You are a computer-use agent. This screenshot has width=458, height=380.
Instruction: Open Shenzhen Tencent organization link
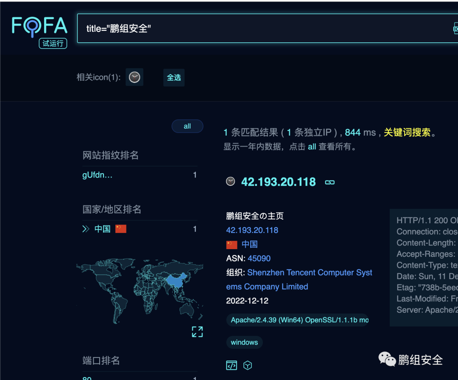pyautogui.click(x=299, y=279)
